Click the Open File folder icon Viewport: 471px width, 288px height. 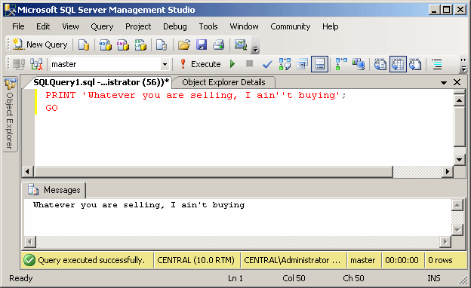coord(184,44)
